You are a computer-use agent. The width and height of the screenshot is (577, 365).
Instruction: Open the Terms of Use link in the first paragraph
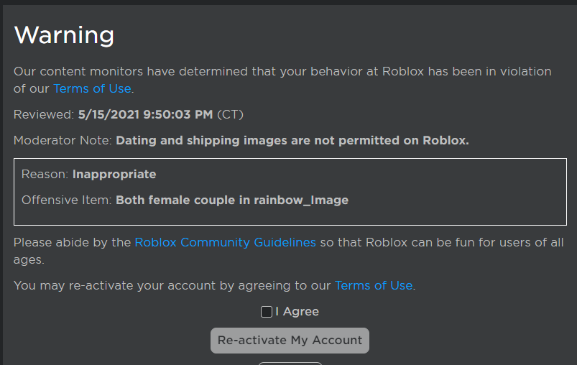tap(92, 89)
